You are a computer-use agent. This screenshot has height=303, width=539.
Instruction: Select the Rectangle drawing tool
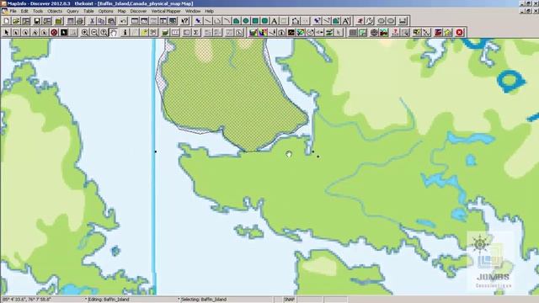[x=255, y=21]
